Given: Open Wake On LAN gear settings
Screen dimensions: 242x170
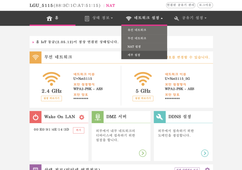Looking at the screenshot, I should pyautogui.click(x=82, y=117).
